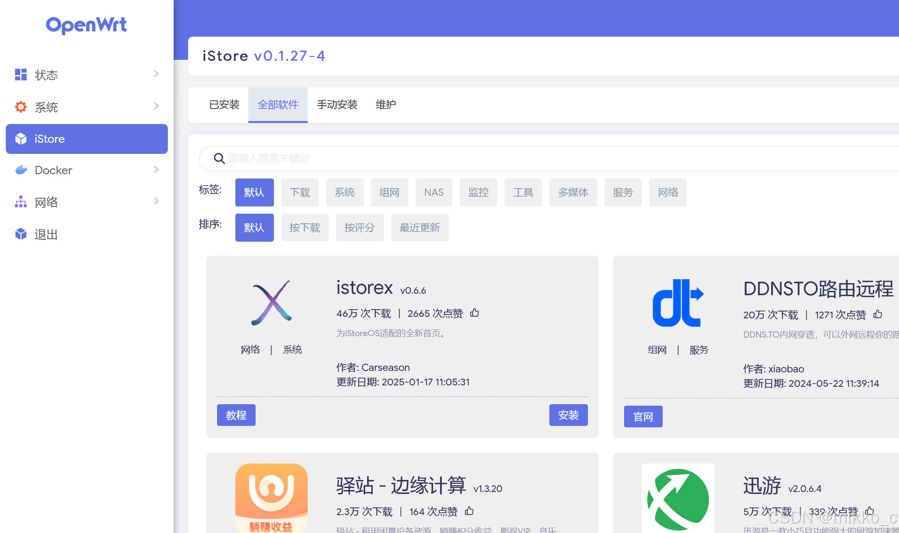The image size is (899, 533).
Task: Click the network topology icon
Action: point(21,202)
